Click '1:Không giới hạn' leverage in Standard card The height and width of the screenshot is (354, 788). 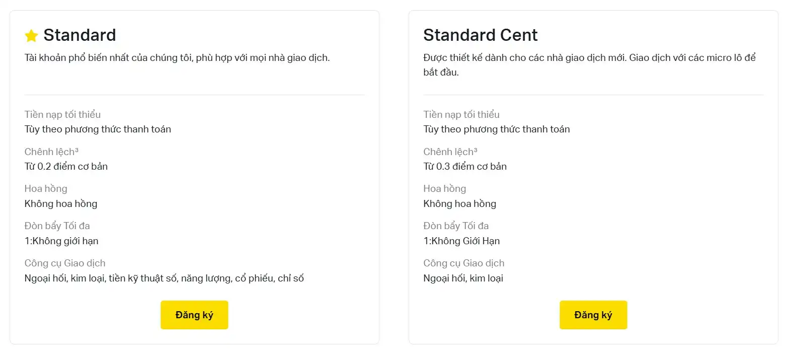(61, 241)
